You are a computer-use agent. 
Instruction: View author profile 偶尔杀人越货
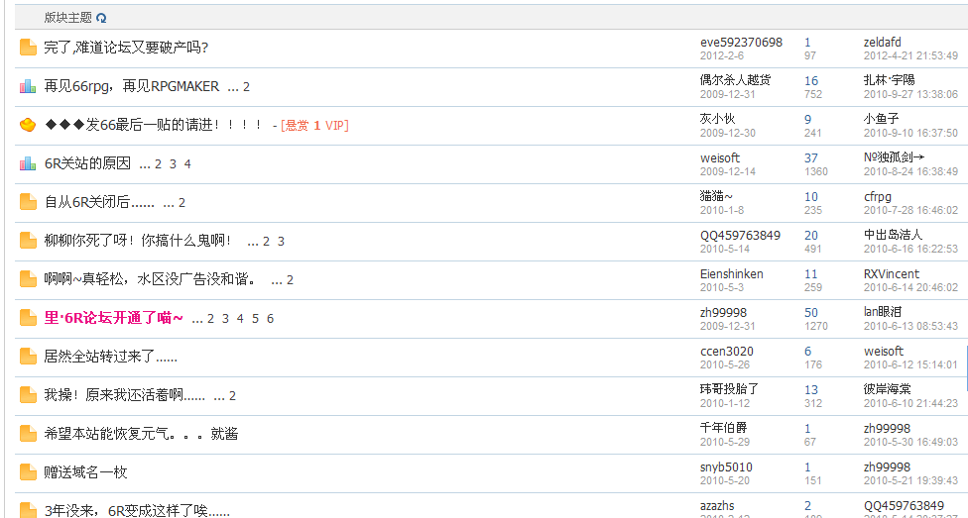click(735, 80)
